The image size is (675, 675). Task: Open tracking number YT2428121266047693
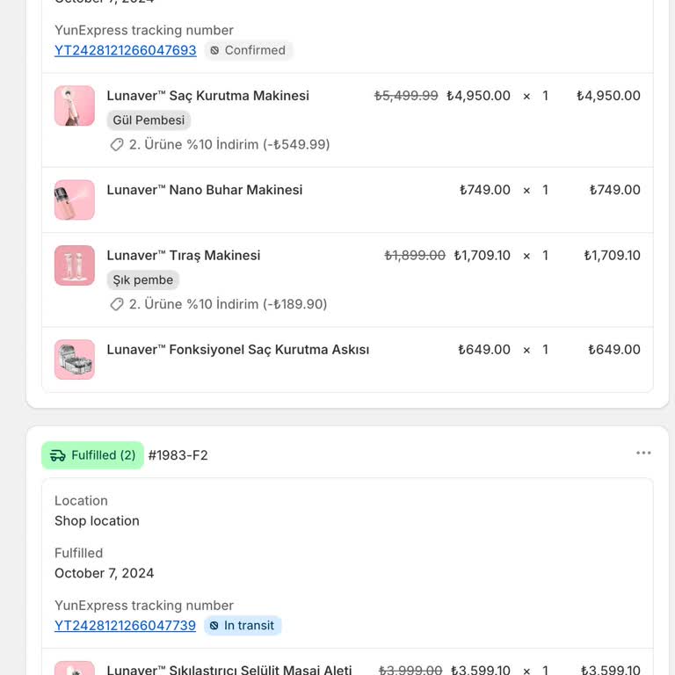click(125, 50)
